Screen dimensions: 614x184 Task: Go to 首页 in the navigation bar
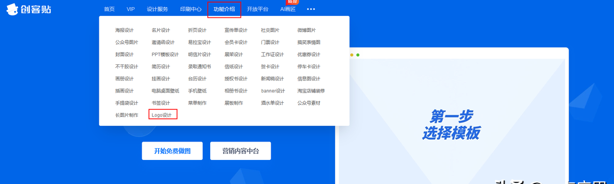(109, 9)
